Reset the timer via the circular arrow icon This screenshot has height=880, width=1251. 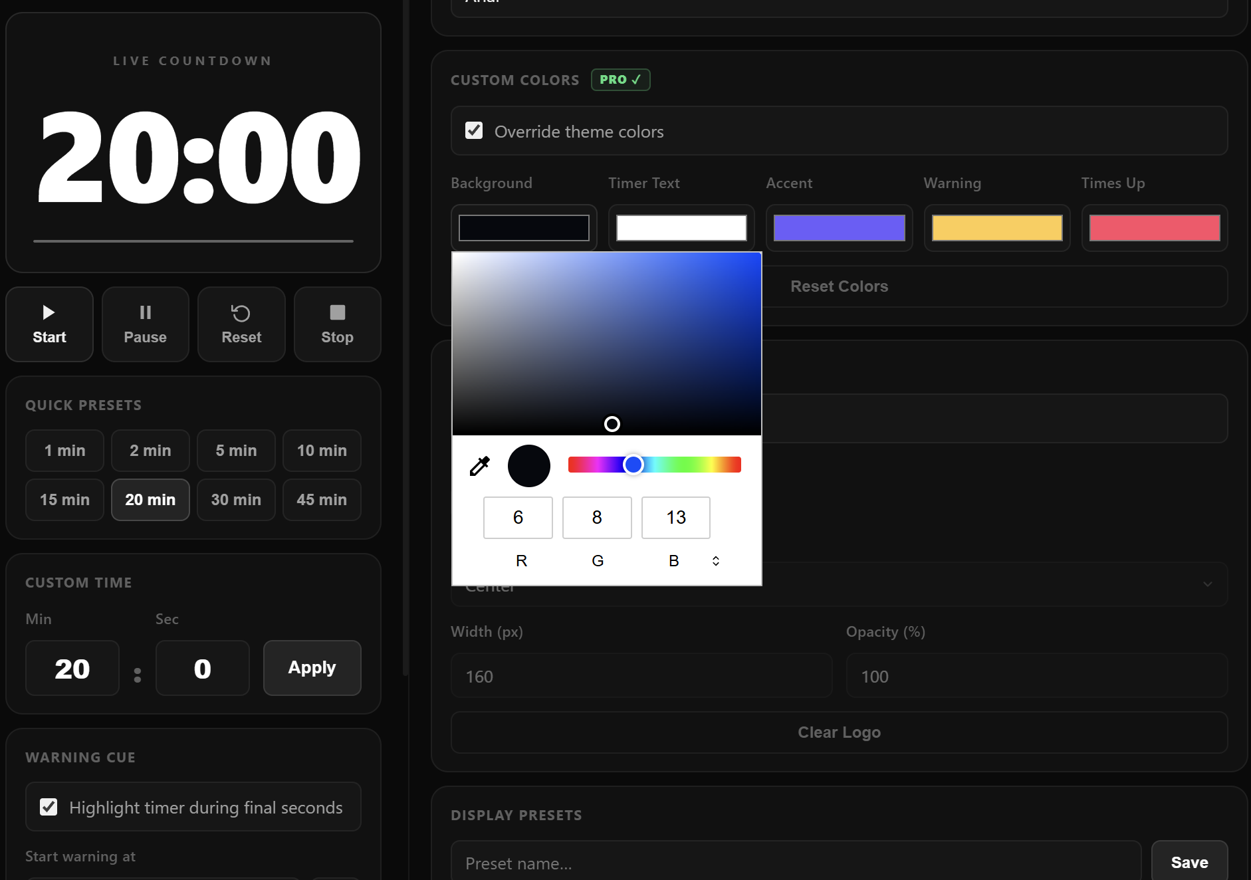coord(241,324)
